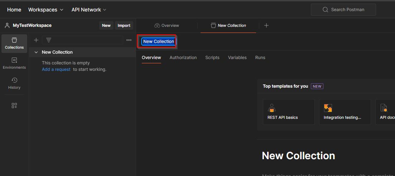Open the REST API basics template card
The image size is (395, 176).
tap(289, 112)
